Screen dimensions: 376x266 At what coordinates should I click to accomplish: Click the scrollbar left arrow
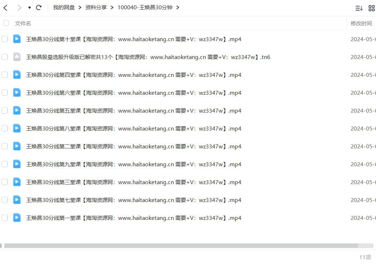[1, 246]
